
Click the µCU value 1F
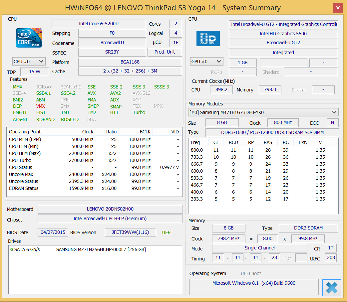pyautogui.click(x=176, y=43)
